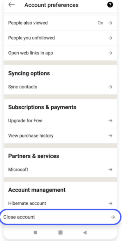
Task: Tap Upgrade for Free
Action: [60, 121]
